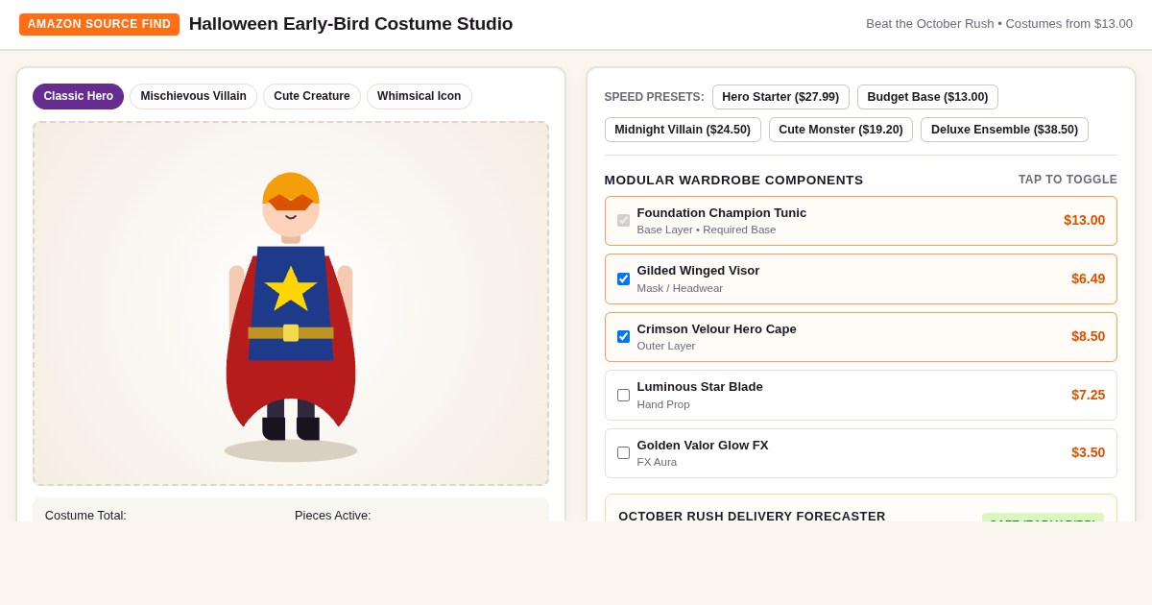Image resolution: width=1152 pixels, height=605 pixels.
Task: Click the $13.00 tunic price
Action: 1084,220
